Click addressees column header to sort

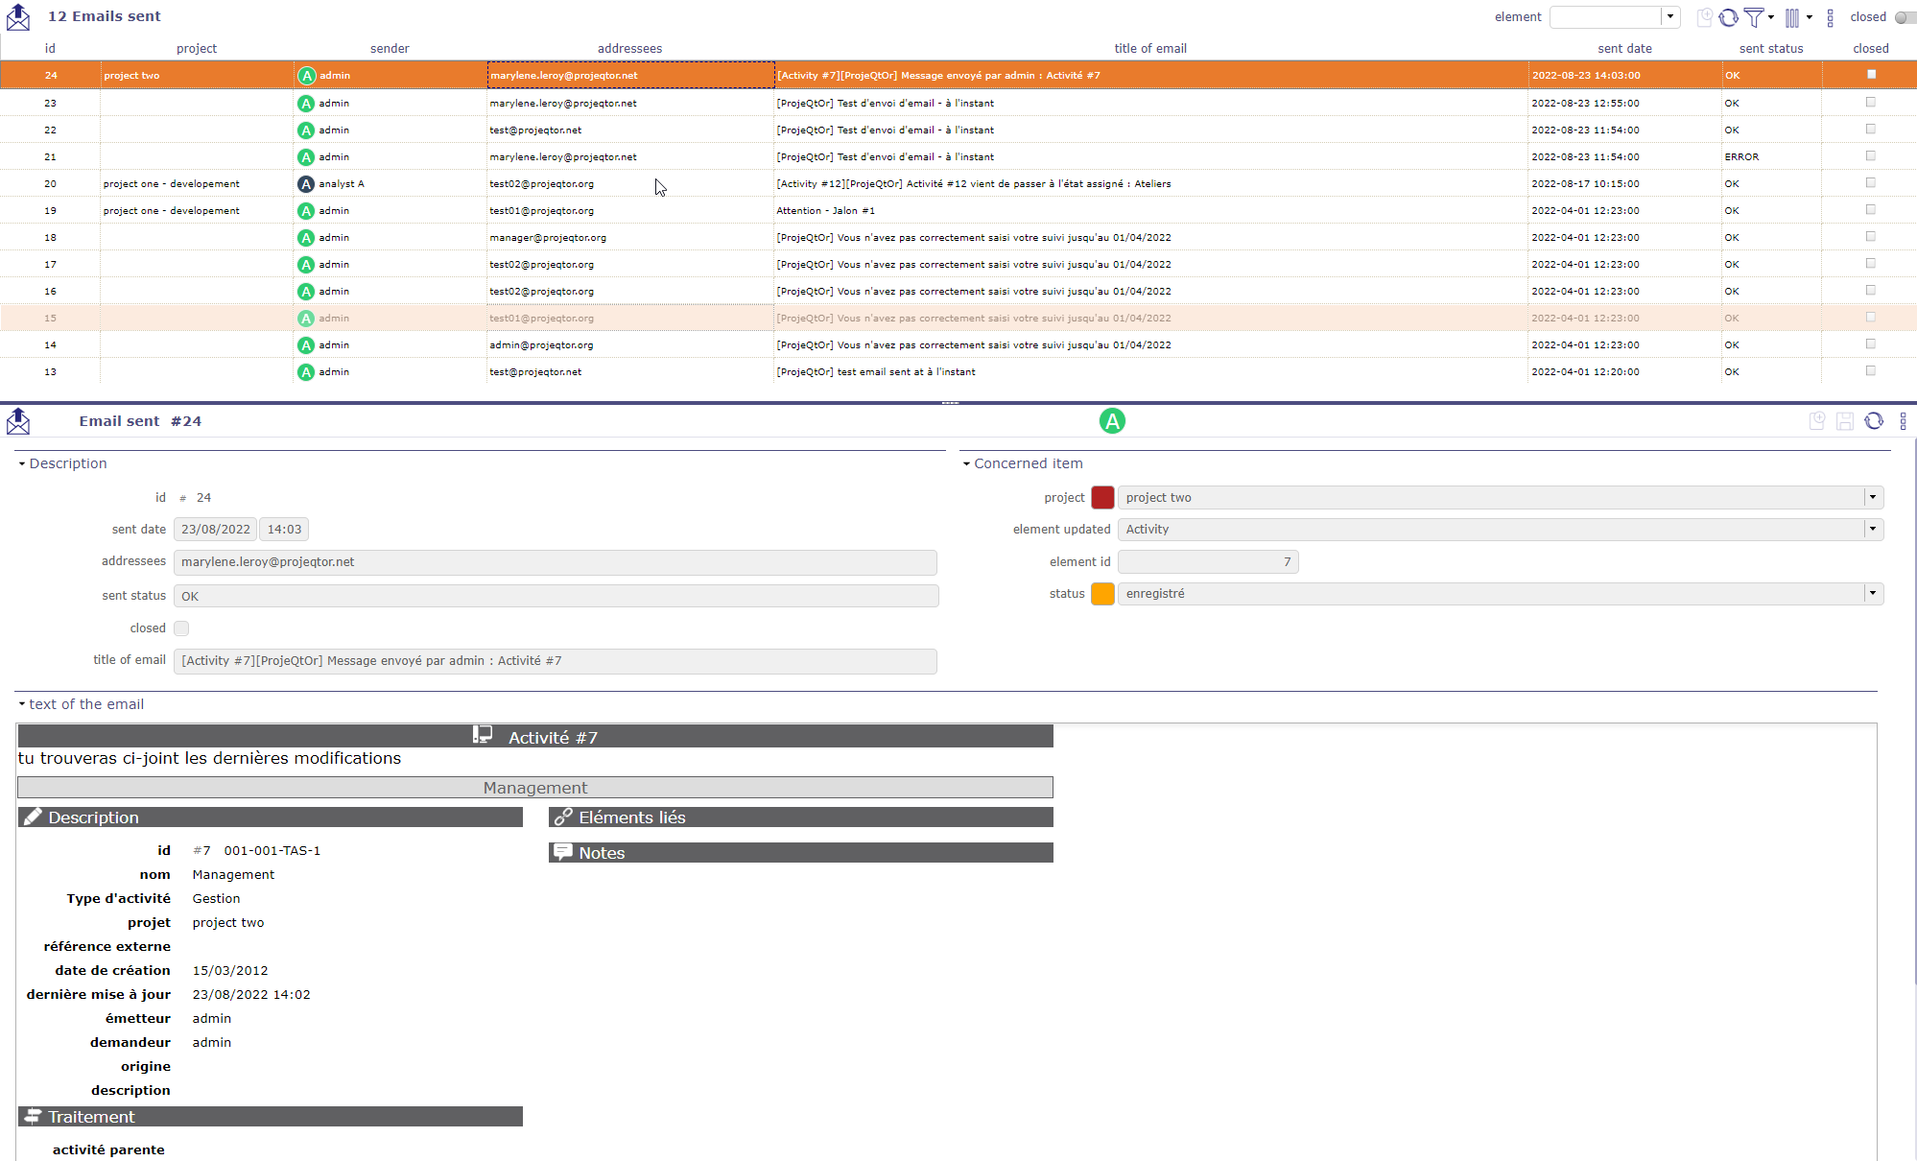pyautogui.click(x=629, y=48)
